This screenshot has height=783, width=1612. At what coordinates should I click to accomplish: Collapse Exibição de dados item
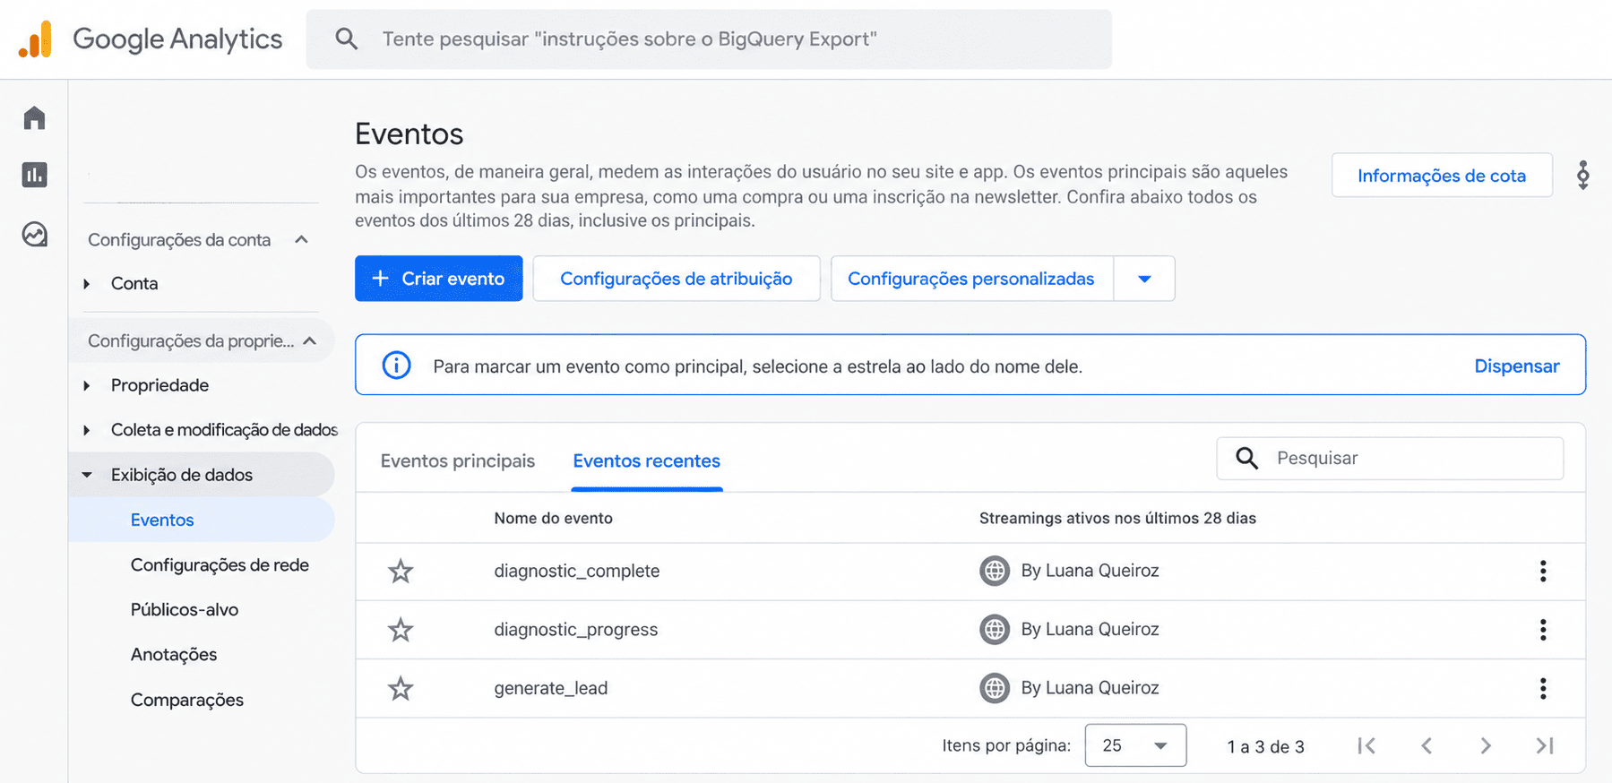(x=87, y=475)
